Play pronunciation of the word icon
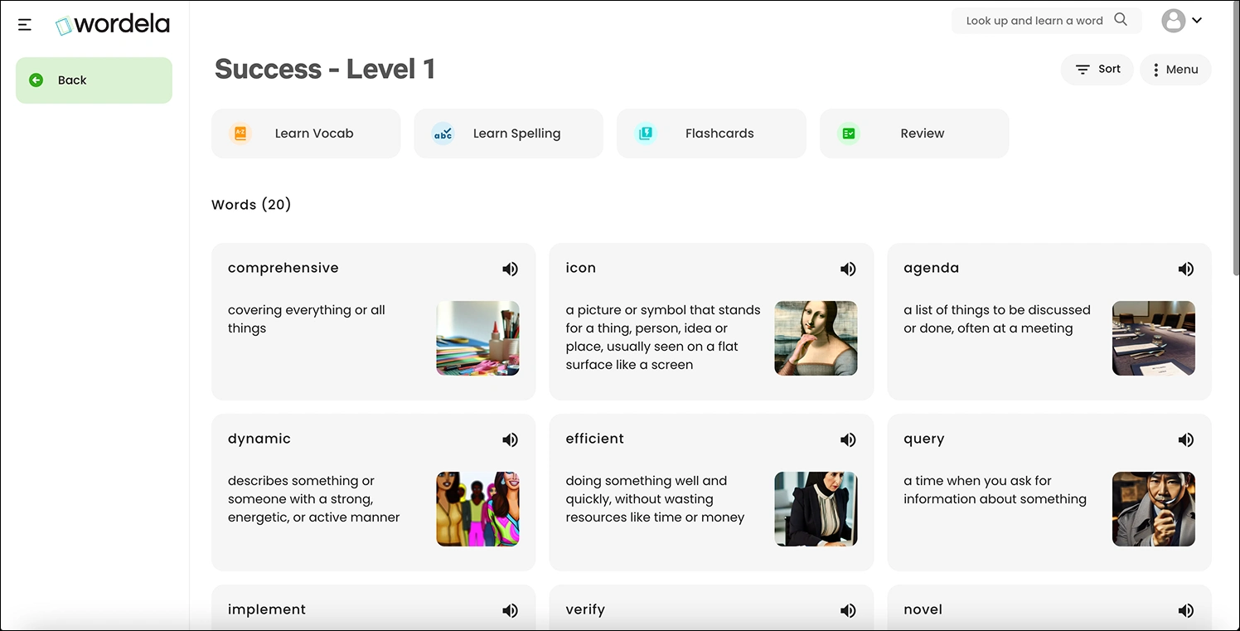The width and height of the screenshot is (1240, 631). [x=848, y=269]
